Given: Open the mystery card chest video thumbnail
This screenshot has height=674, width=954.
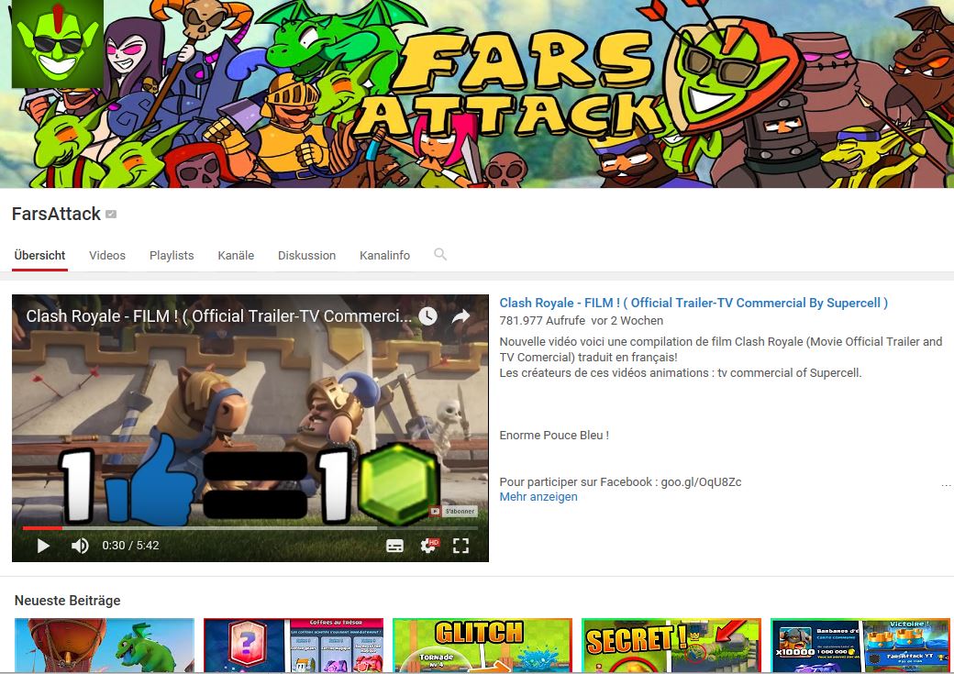Looking at the screenshot, I should tap(294, 646).
